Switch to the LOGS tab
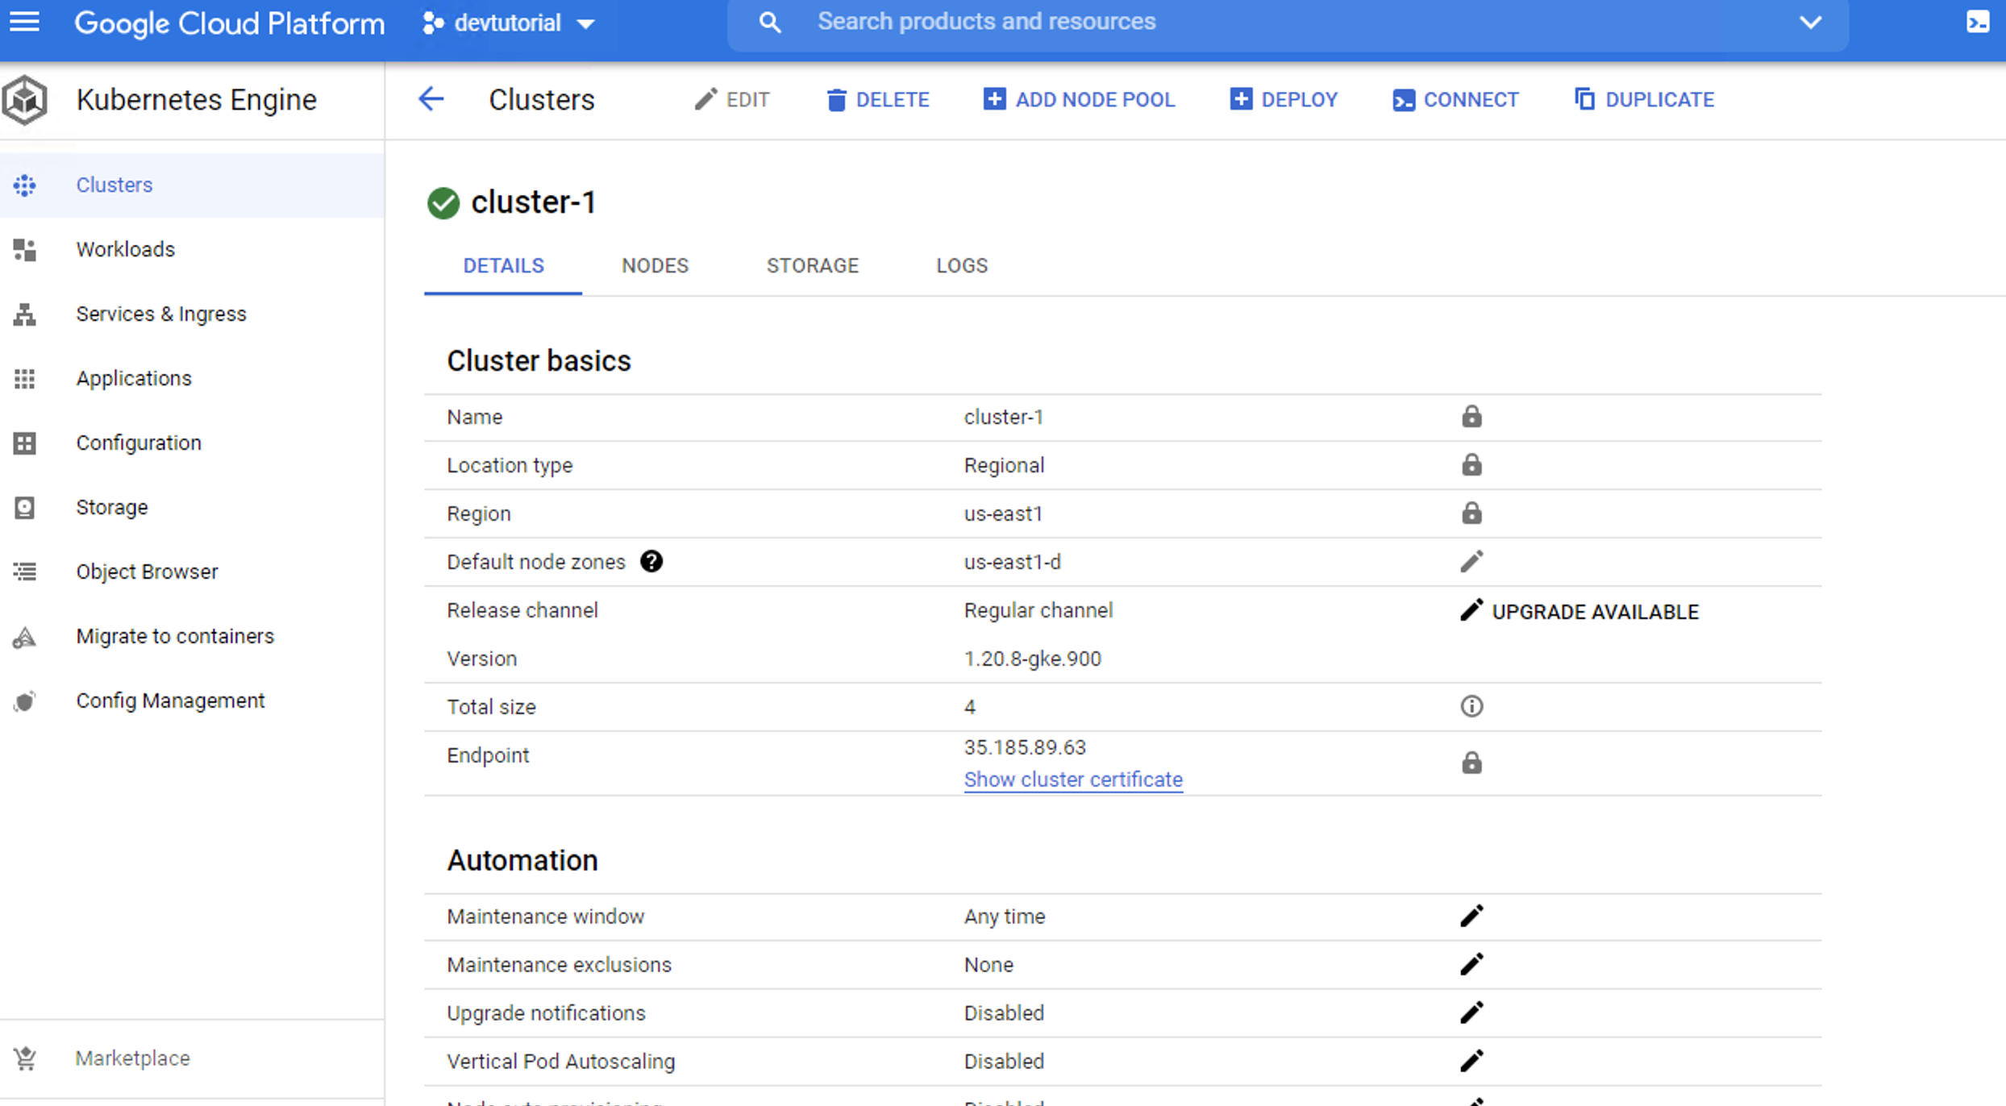 tap(962, 266)
